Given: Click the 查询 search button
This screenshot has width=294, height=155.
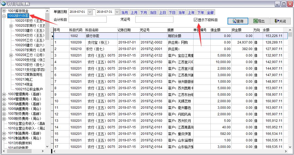Looking at the screenshot, I should (238, 21).
